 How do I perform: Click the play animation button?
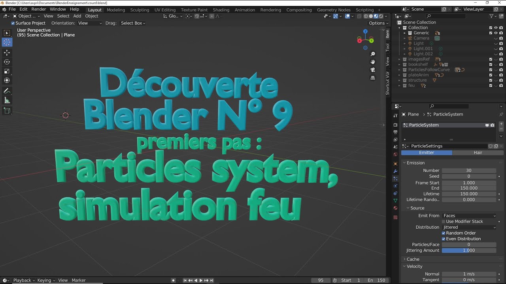(x=201, y=280)
